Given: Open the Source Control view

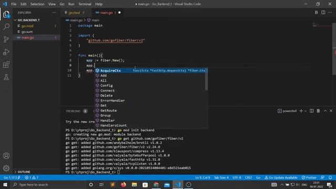Looking at the screenshot, I should (6, 39).
